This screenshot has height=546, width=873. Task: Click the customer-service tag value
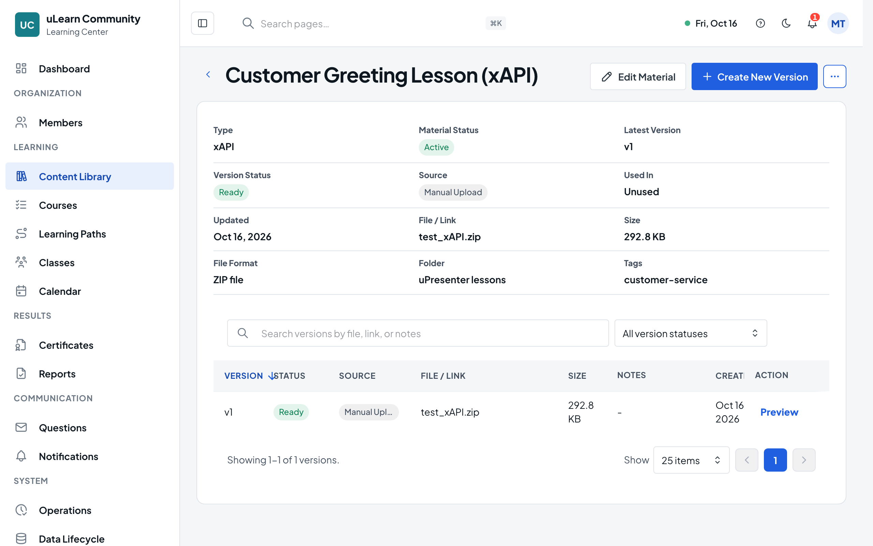666,279
